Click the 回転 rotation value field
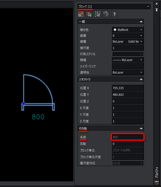This screenshot has height=187, width=161. [x=128, y=144]
